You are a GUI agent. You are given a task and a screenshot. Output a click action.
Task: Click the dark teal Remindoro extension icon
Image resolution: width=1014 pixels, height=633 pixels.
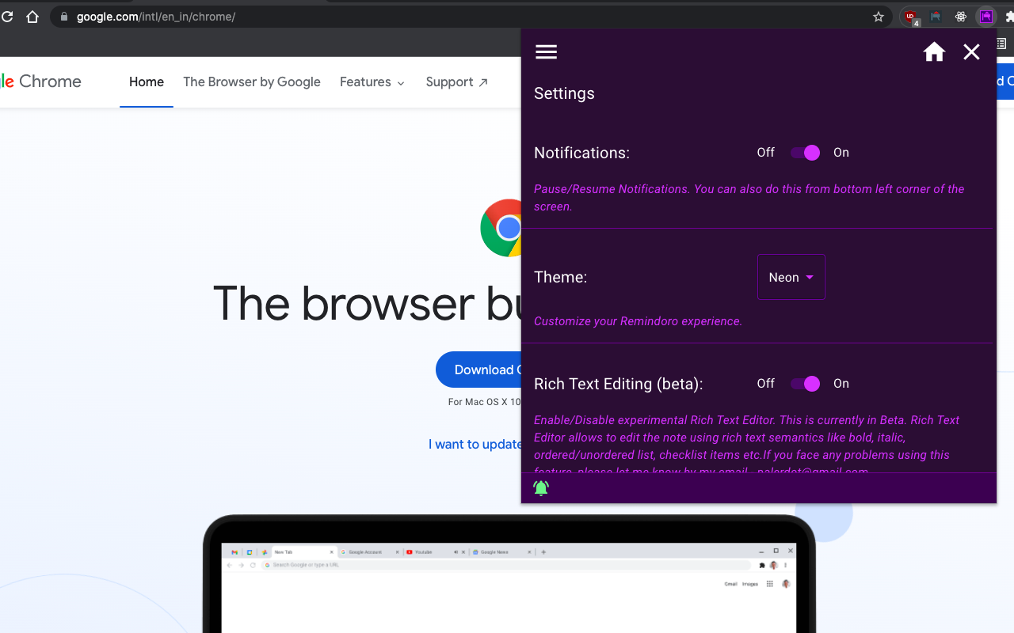point(936,17)
